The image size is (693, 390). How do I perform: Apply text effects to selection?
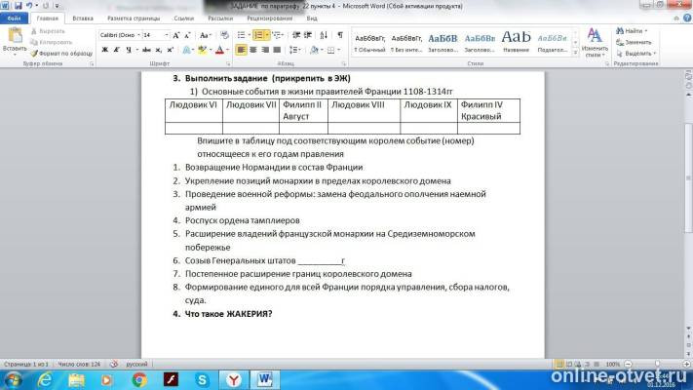point(187,50)
